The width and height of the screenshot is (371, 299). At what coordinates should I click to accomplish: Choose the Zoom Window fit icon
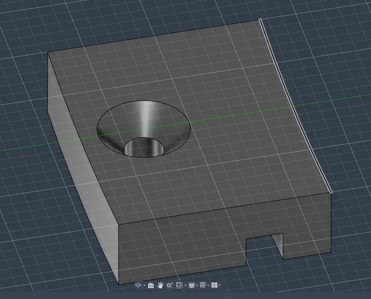coord(179,285)
